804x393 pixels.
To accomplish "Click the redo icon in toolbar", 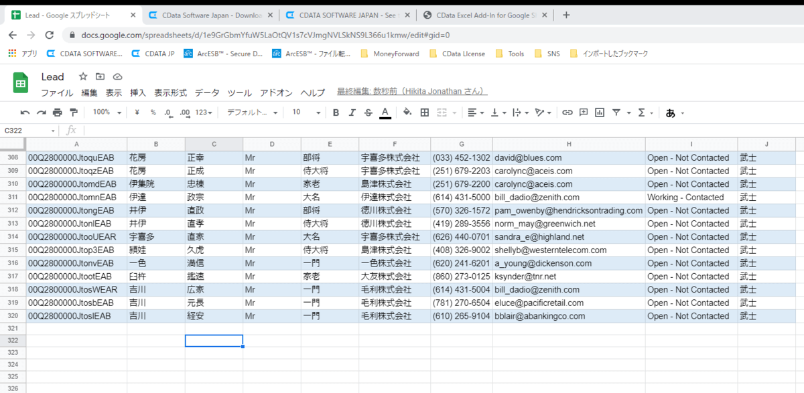I will (42, 112).
